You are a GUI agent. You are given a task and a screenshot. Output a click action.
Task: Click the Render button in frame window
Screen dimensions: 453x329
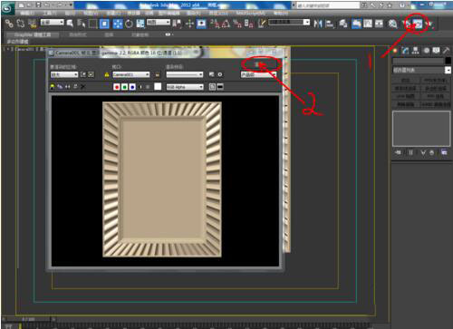coord(259,64)
